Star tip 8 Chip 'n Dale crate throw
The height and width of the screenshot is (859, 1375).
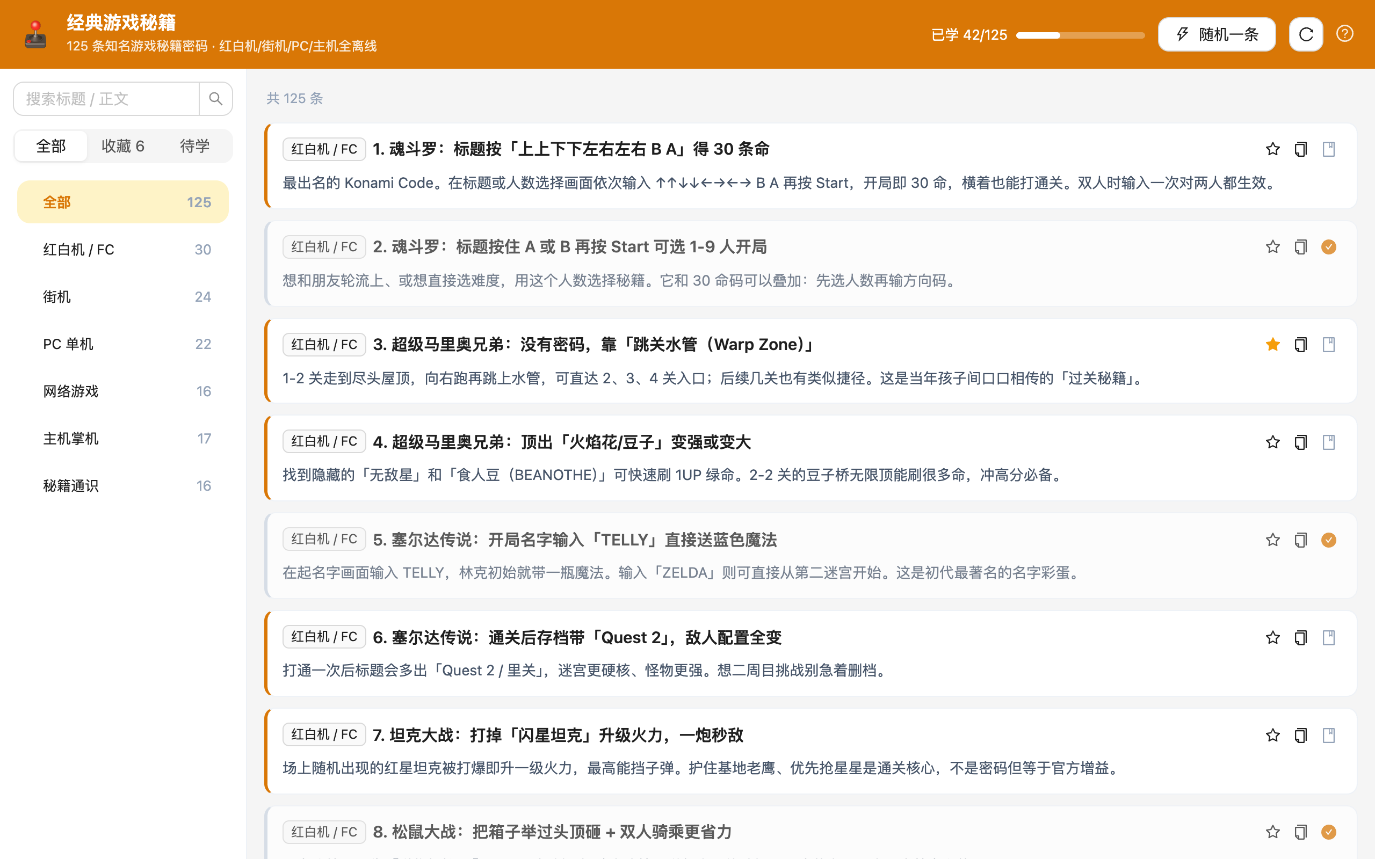[1273, 832]
